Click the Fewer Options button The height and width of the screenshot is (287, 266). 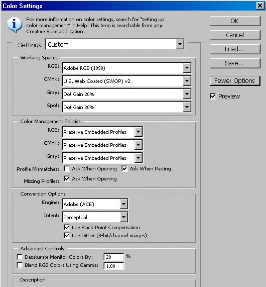235,81
